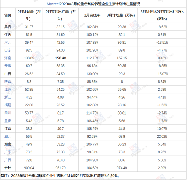
Task: Select the 2月实际出栏量 column header
Action: pos(60,15)
